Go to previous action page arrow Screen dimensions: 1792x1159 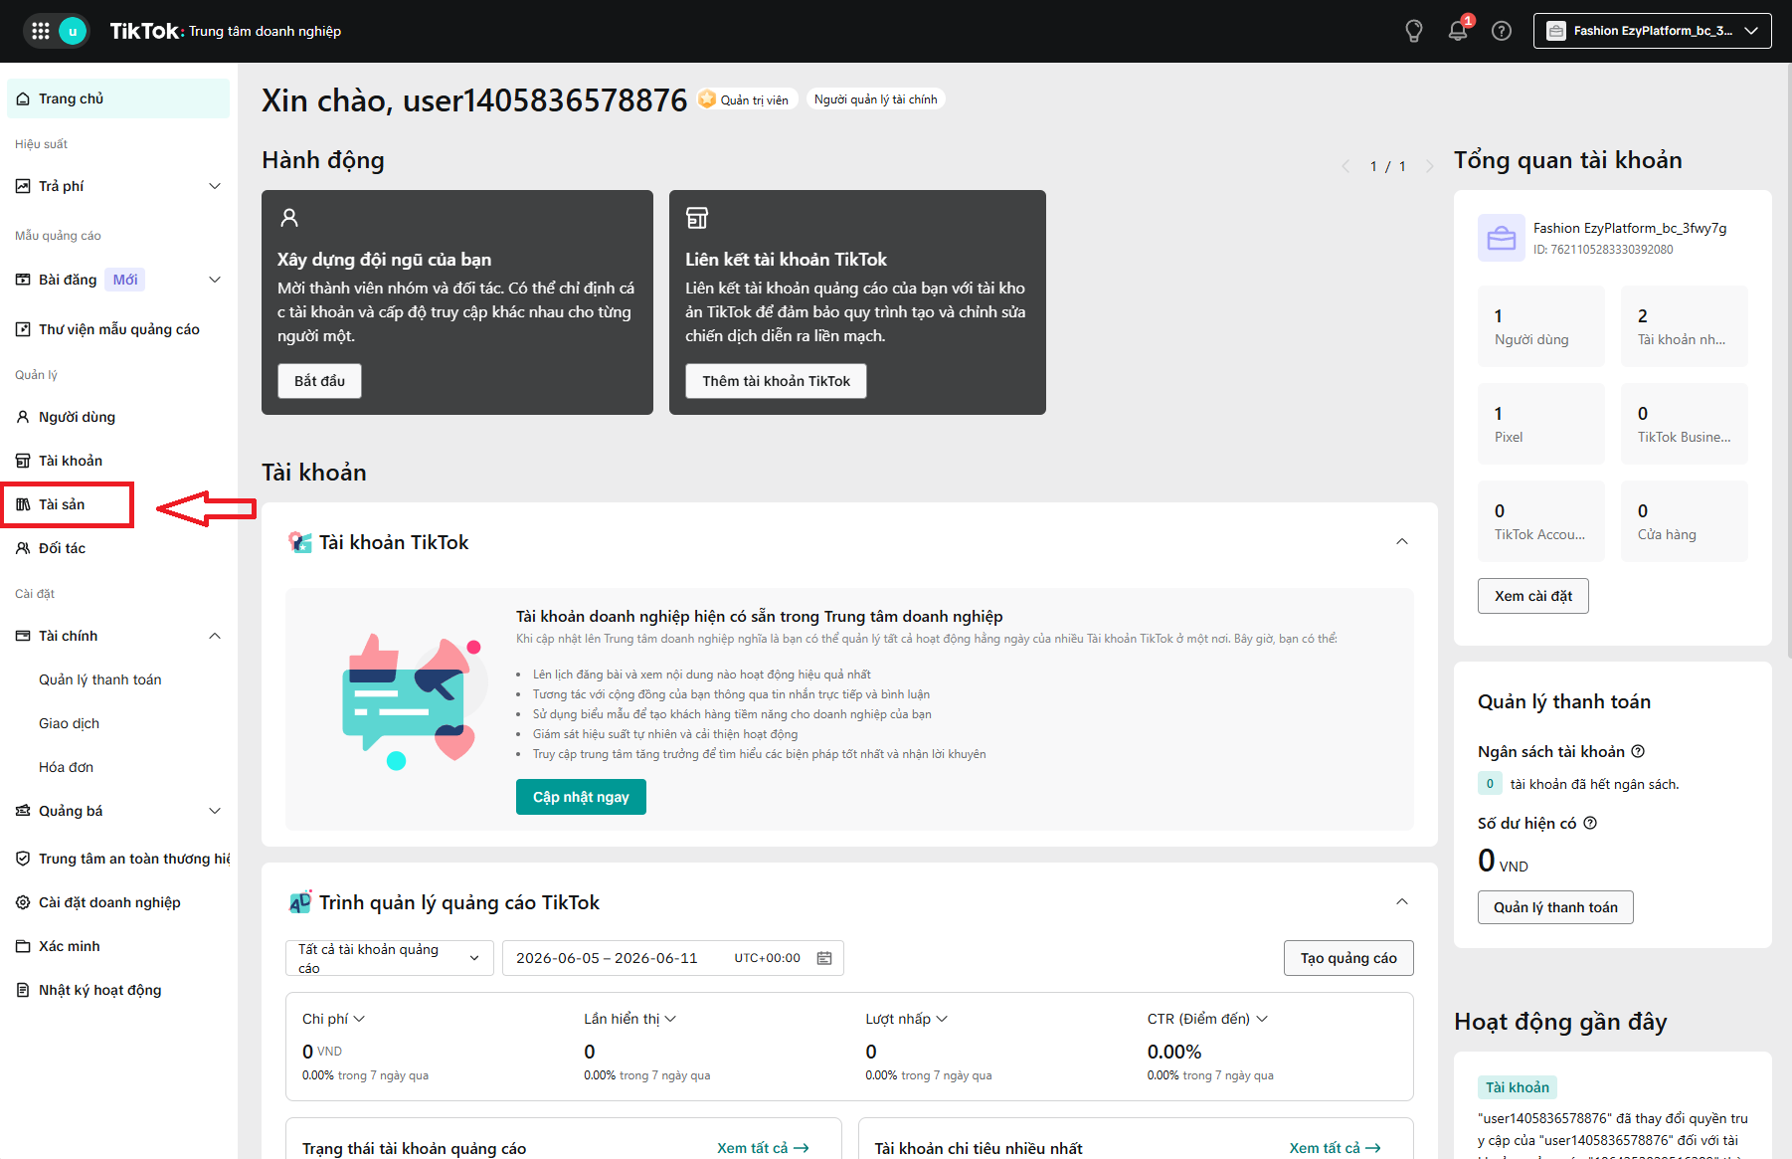[x=1346, y=166]
